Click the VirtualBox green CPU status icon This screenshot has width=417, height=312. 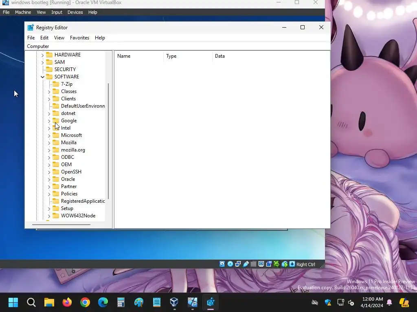pyautogui.click(x=277, y=264)
